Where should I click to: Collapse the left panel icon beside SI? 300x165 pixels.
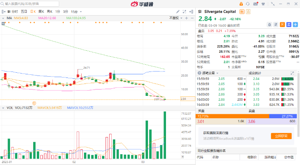pyautogui.click(x=3, y=12)
